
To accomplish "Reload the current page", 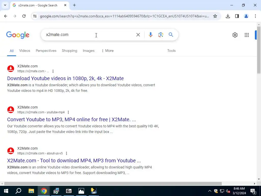I will [x=24, y=16].
